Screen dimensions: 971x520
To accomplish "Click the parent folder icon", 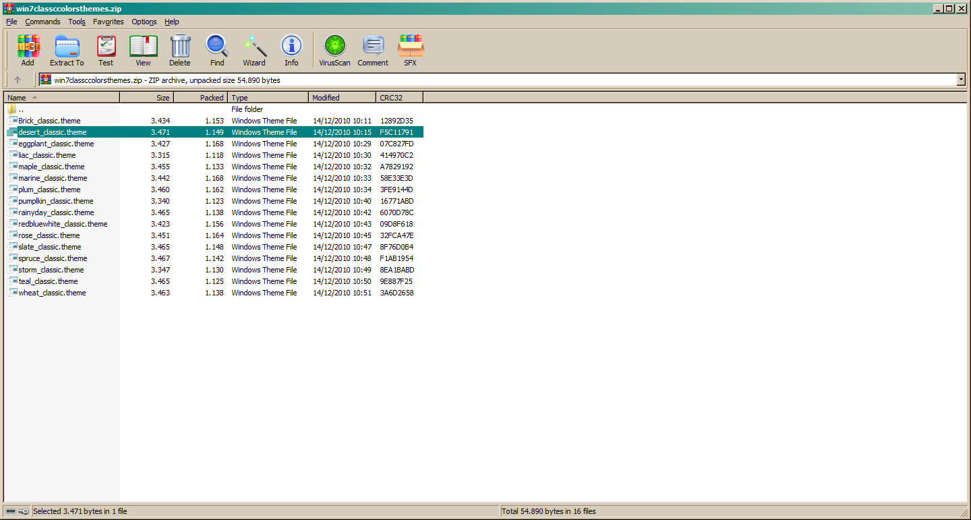I will click(12, 109).
